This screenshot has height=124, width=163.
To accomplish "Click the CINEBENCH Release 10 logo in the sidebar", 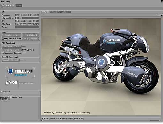I will tap(20, 72).
